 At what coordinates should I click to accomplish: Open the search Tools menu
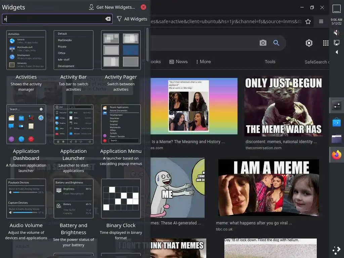270,62
